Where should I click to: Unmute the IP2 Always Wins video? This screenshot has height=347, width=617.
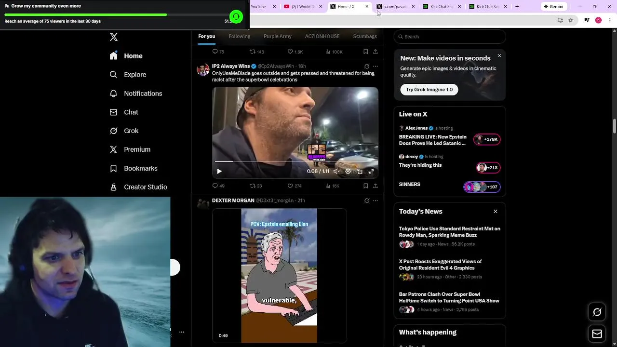pos(336,171)
